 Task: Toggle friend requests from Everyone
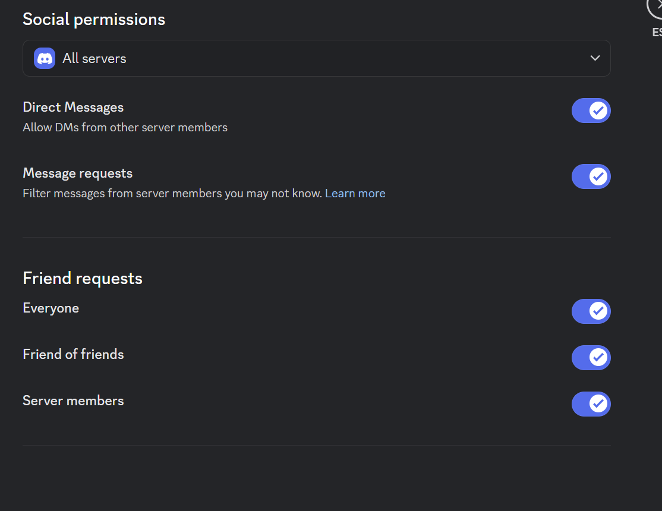[x=591, y=311]
